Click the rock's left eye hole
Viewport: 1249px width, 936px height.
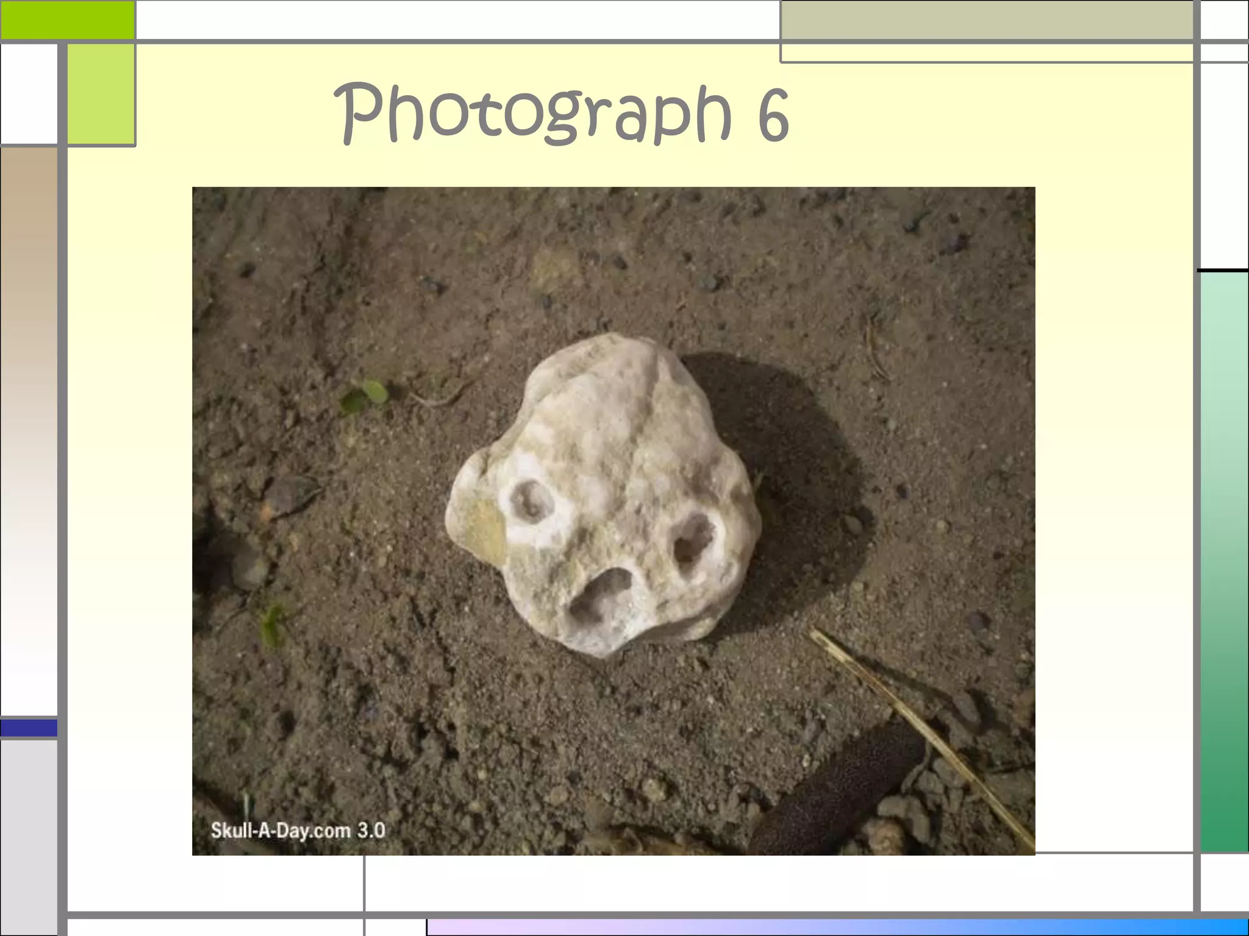pos(532,501)
